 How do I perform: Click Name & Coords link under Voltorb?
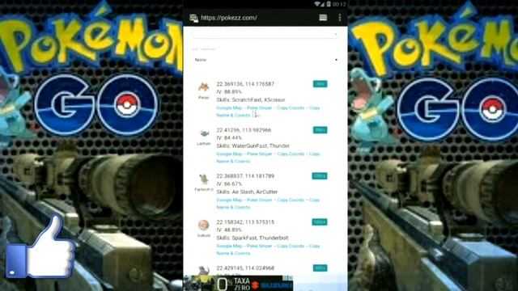(233, 253)
